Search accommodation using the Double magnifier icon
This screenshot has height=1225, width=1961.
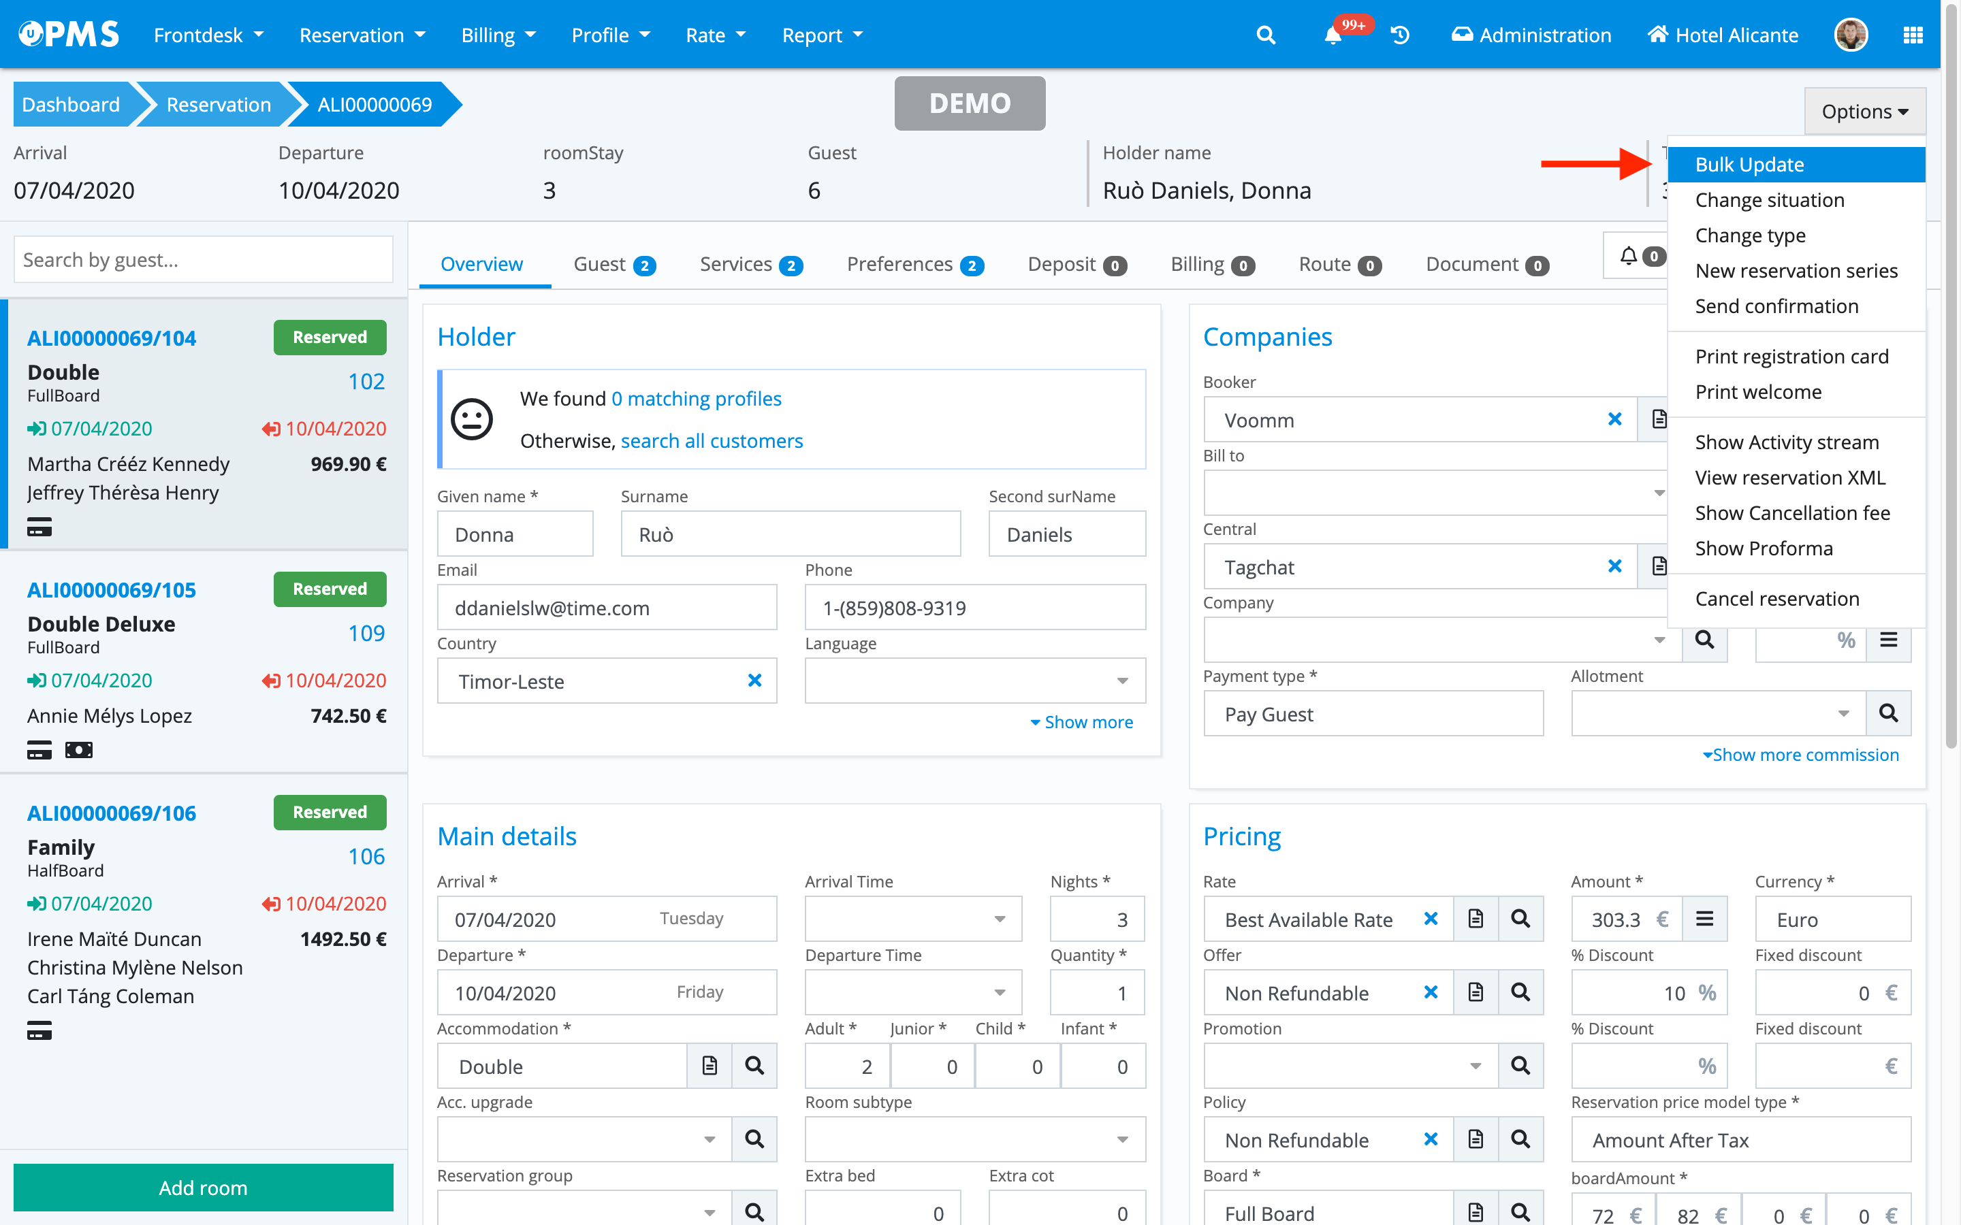pyautogui.click(x=754, y=1065)
